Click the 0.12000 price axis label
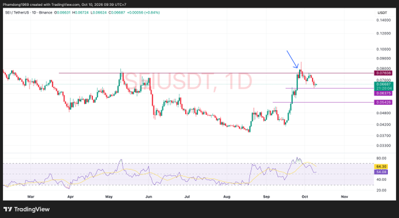 pos(384,33)
